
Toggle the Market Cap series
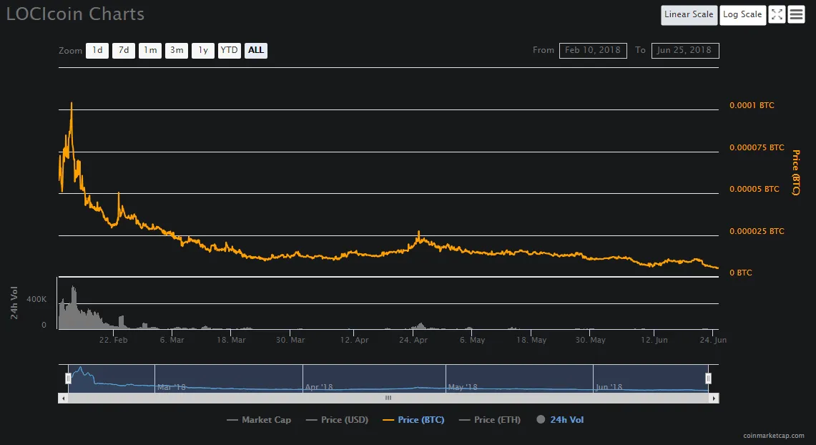tap(259, 419)
